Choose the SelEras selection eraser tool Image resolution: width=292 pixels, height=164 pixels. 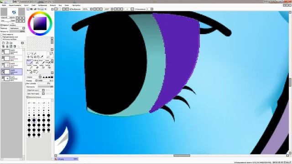click(x=47, y=67)
